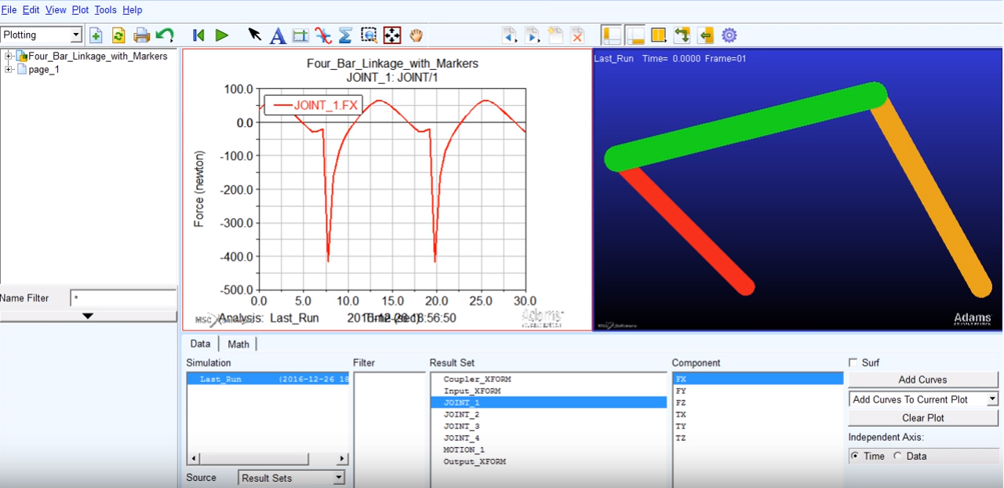Select the TX component
The image size is (1004, 488).
tap(681, 413)
